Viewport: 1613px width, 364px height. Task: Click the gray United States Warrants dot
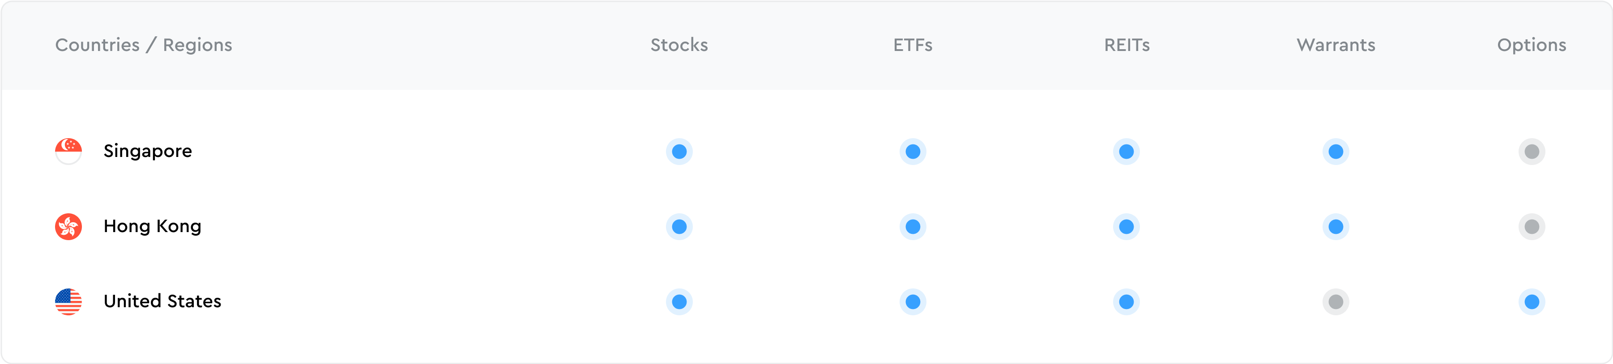1335,301
